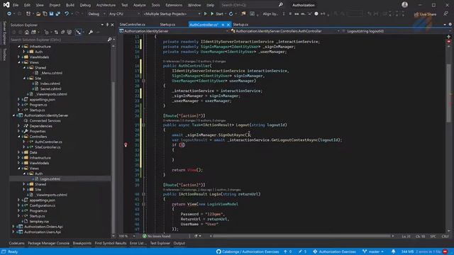Screen dimensions: 454x255
Task: Open the File menu
Action: pos(16,5)
